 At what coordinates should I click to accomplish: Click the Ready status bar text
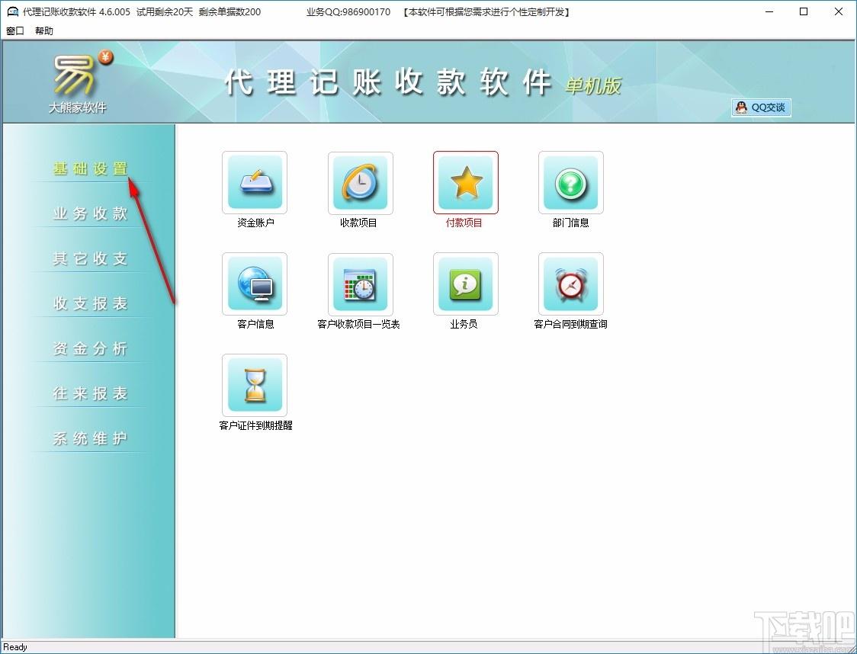15,647
